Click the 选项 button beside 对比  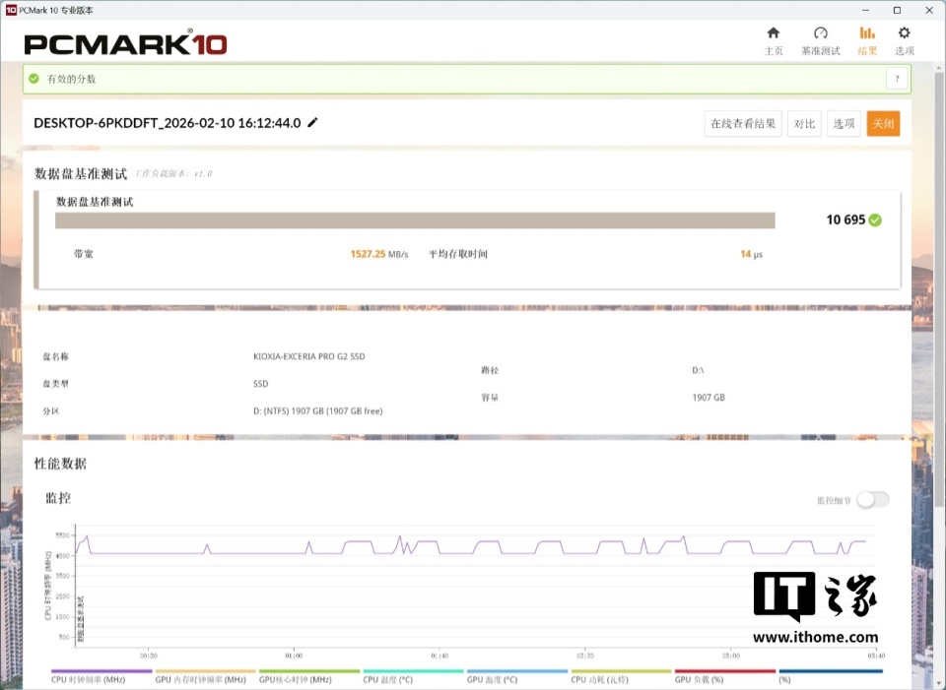click(844, 124)
